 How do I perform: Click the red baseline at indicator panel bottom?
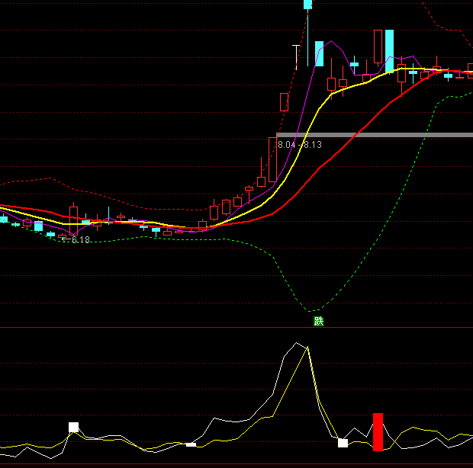click(236, 463)
